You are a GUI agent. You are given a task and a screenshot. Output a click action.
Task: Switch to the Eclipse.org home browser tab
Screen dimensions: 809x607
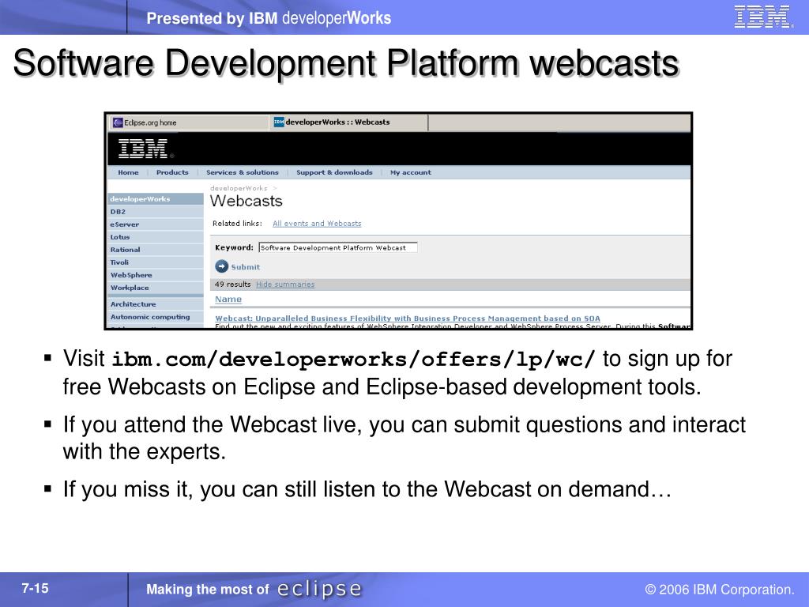tap(188, 123)
